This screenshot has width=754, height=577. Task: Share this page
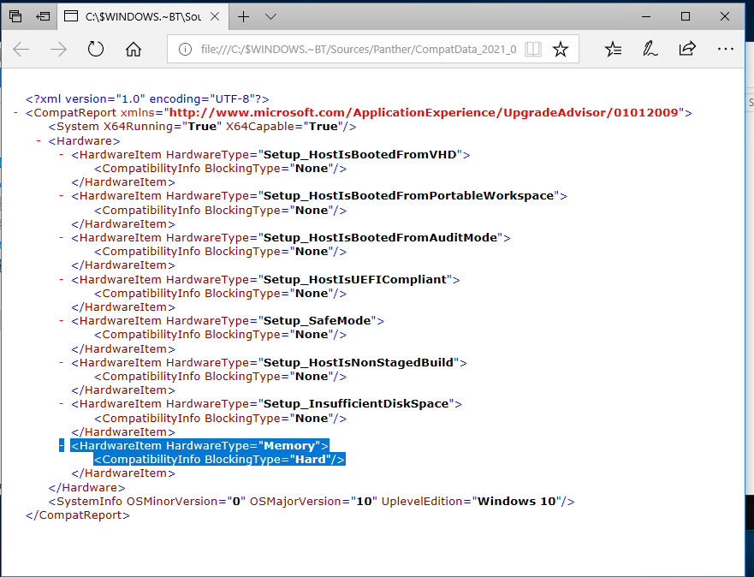687,49
